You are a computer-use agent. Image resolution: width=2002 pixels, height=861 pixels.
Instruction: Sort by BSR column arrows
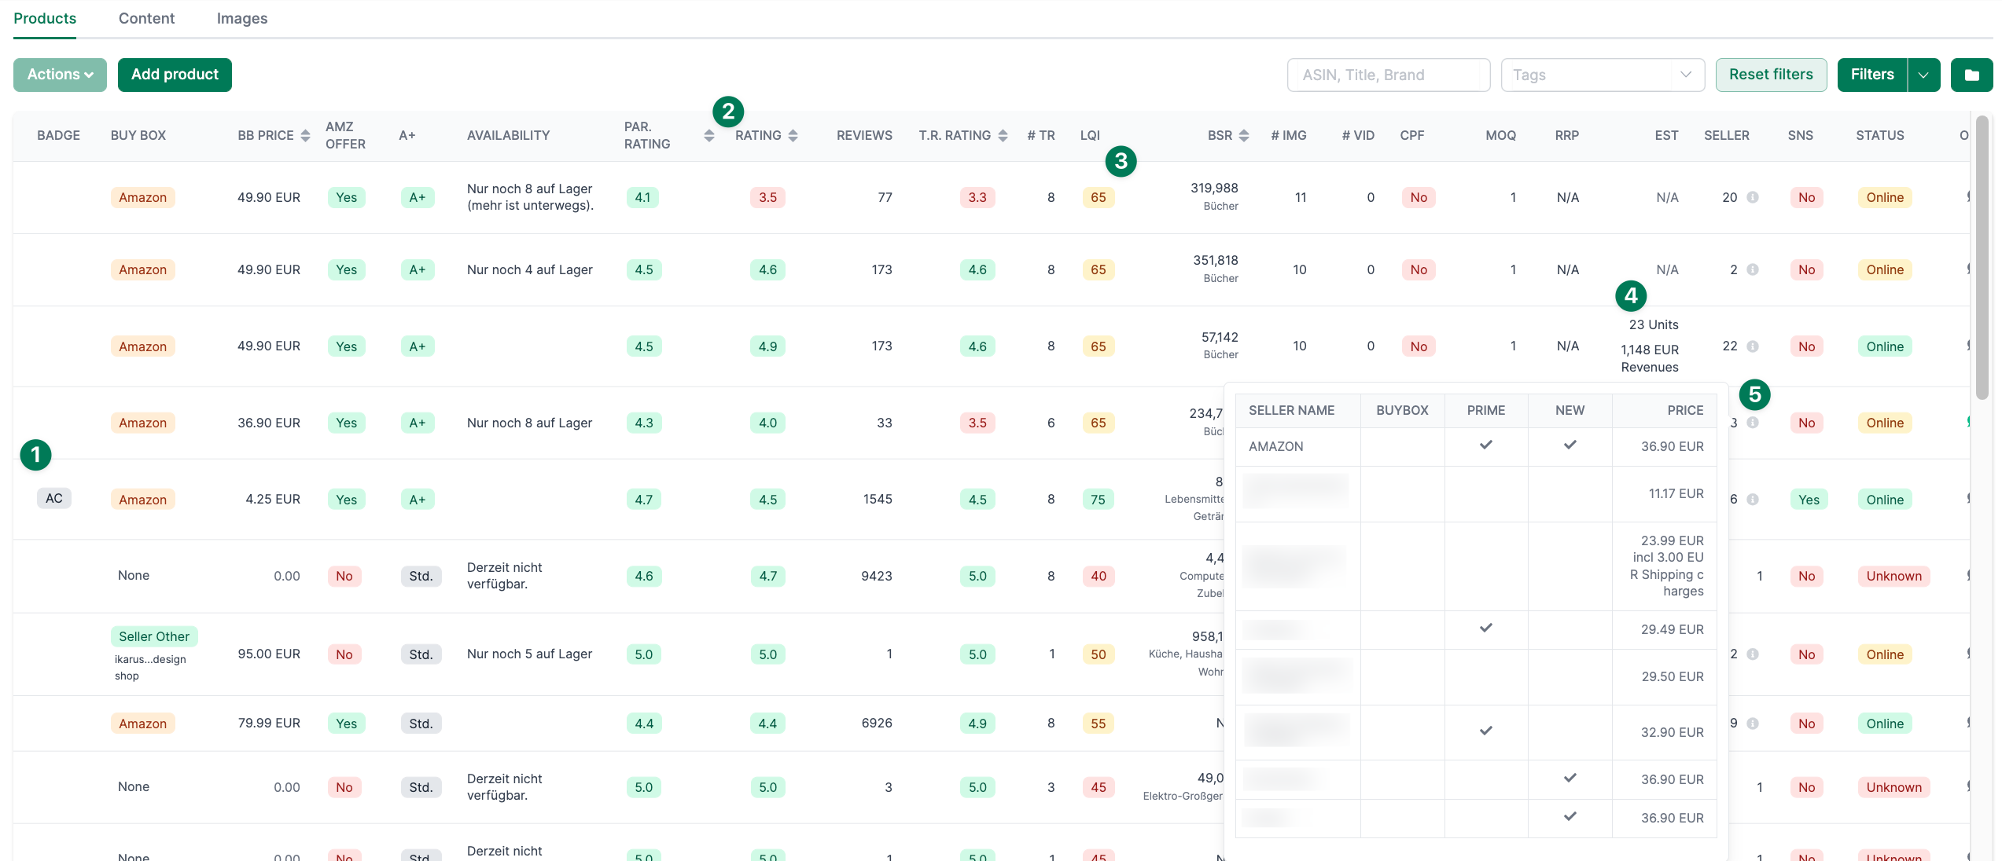1243,135
